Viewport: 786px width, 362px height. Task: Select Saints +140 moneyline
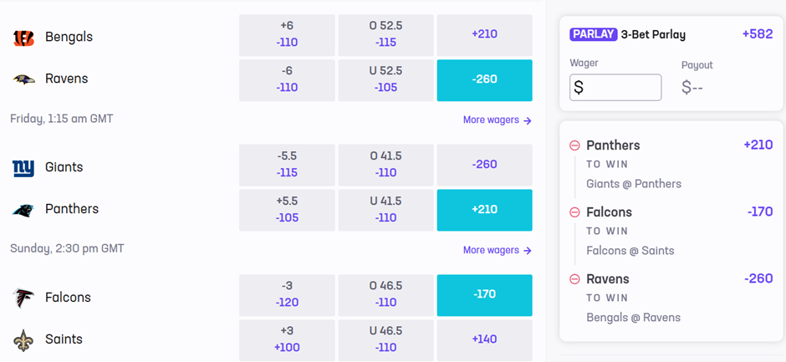coord(484,339)
